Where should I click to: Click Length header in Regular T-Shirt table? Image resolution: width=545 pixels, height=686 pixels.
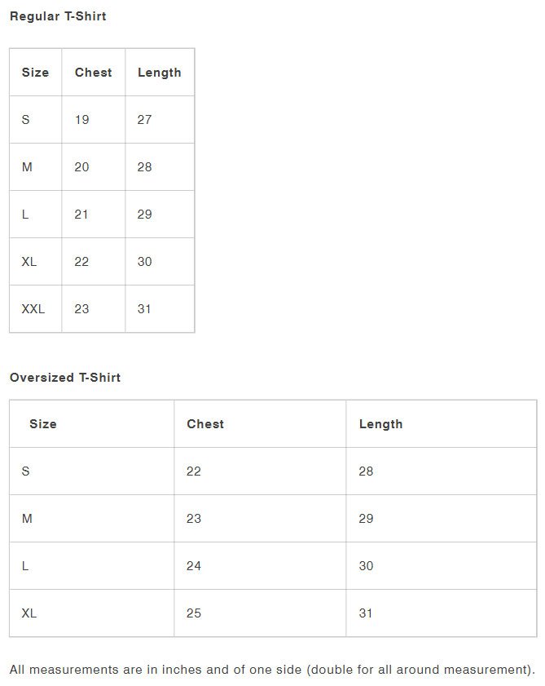pos(159,73)
